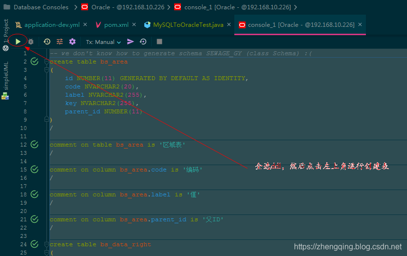407x256 pixels.
Task: Click 'code NVARCHAR2(20)' on line 5
Action: (100, 86)
